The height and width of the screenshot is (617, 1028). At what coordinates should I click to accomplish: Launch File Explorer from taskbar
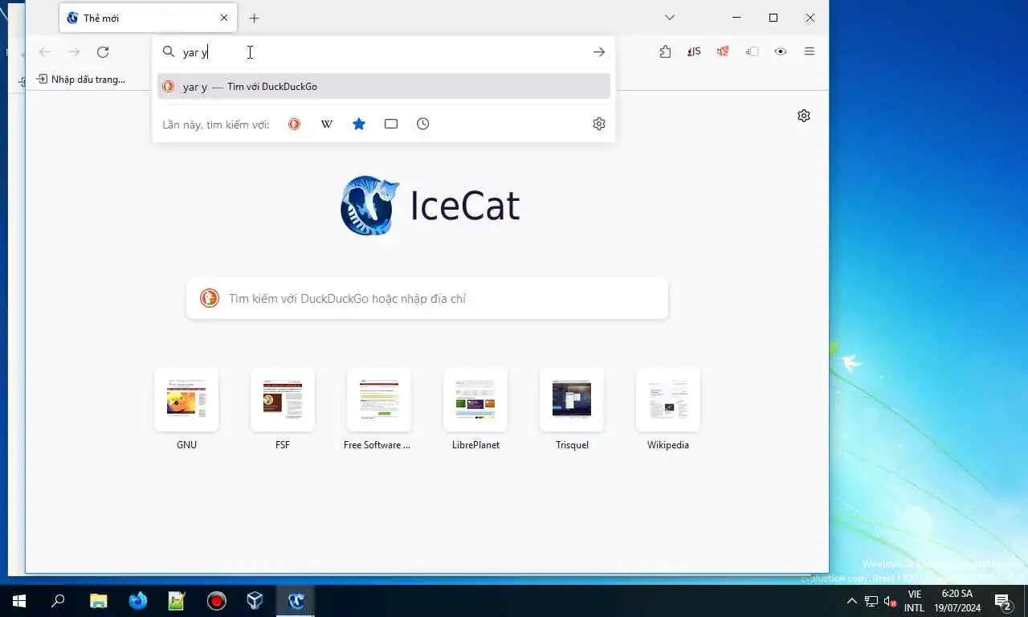pos(98,600)
